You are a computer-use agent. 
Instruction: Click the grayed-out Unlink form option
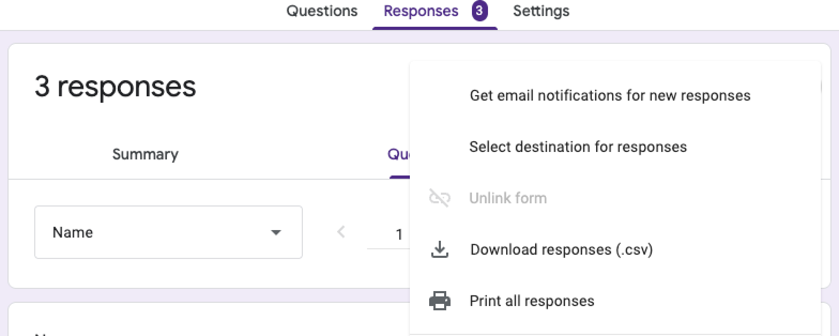pos(508,198)
